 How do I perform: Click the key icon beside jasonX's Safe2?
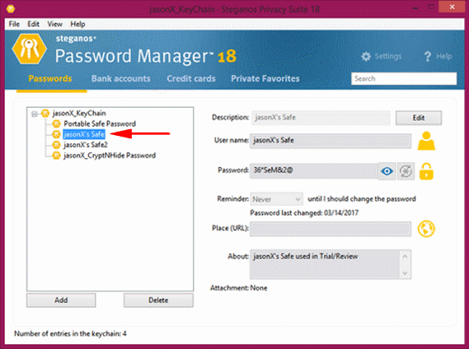tap(56, 145)
